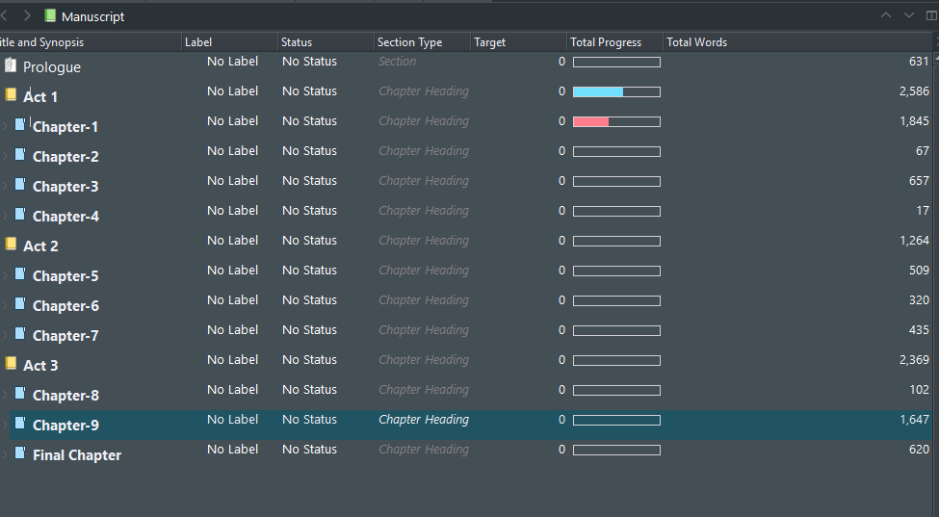Expand the Chapter-5 row

5,276
